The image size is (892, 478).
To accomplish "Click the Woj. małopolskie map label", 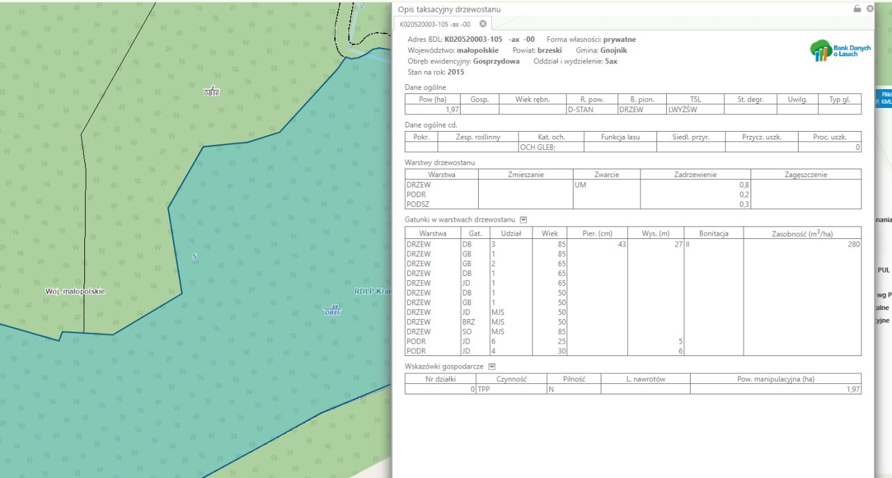I will pyautogui.click(x=75, y=291).
